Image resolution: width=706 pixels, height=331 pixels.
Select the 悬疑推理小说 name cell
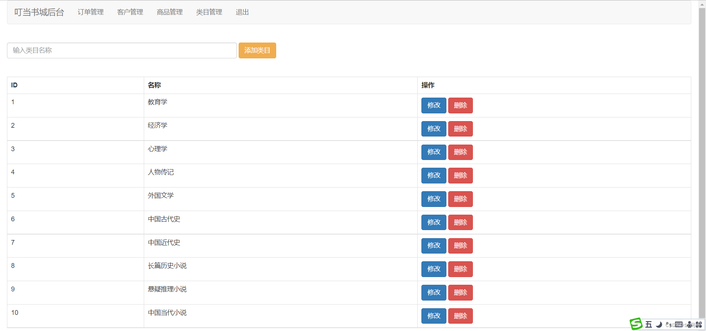[281, 293]
